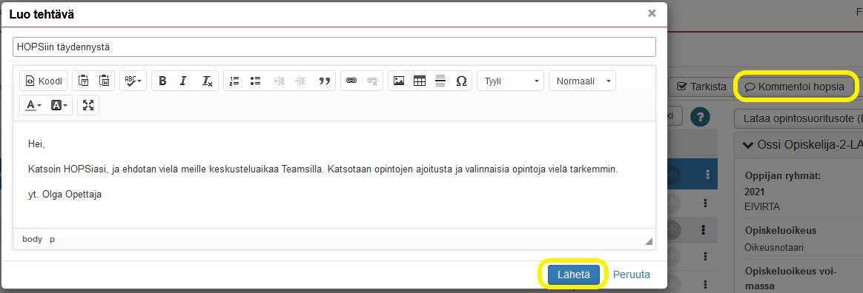The height and width of the screenshot is (293, 863).
Task: Click the special character Omega icon
Action: [461, 81]
